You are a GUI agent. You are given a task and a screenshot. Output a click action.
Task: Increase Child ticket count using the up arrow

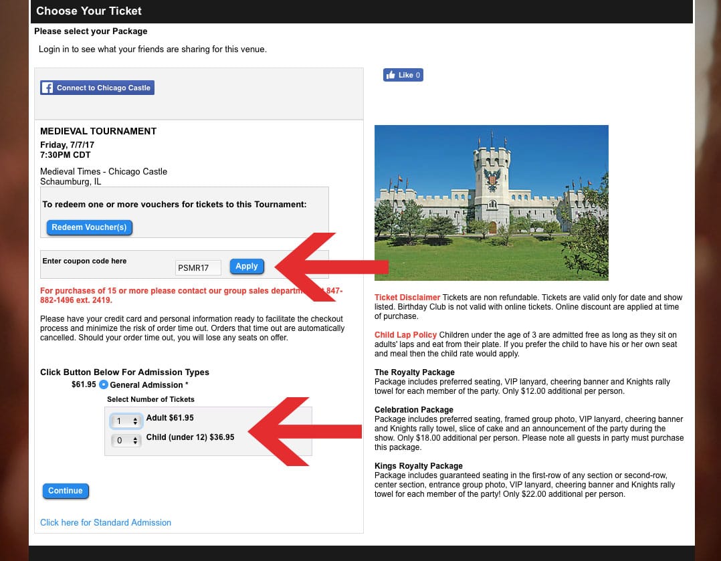tap(135, 437)
